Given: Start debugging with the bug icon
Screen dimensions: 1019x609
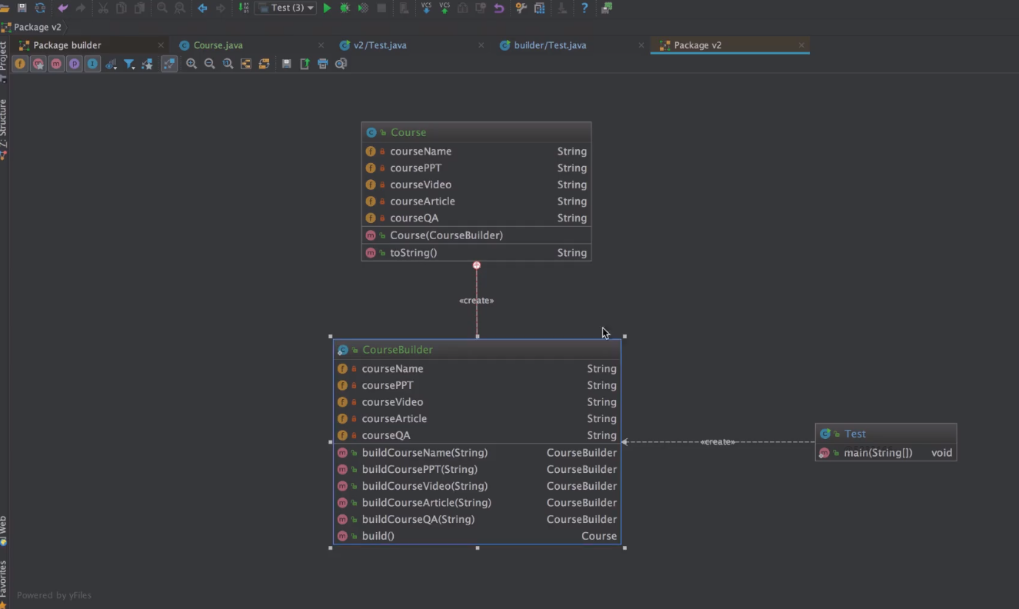Looking at the screenshot, I should (345, 8).
